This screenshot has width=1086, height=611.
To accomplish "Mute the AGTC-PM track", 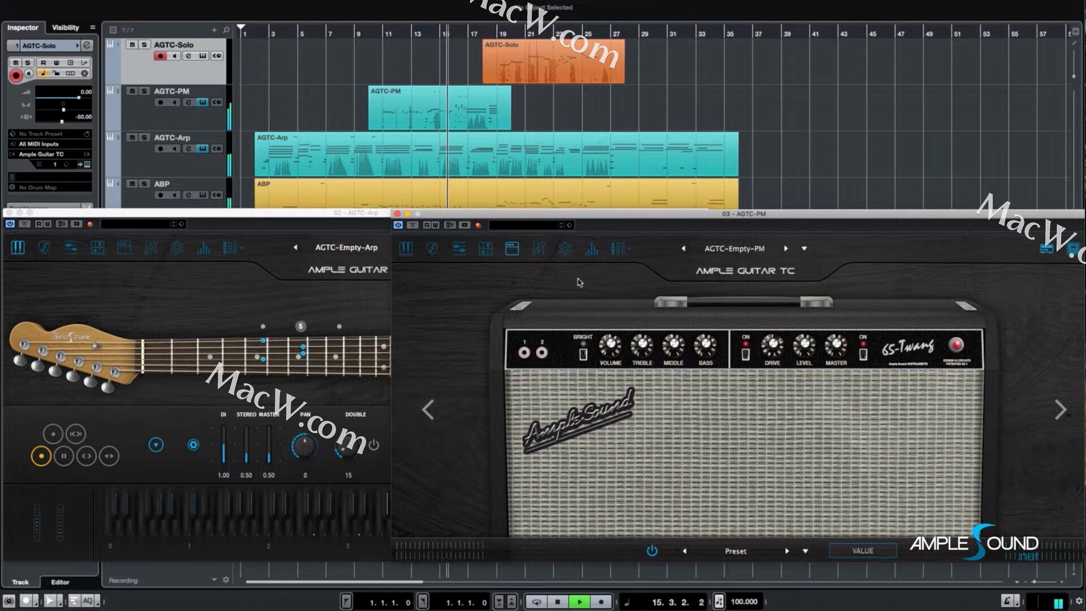I will tap(132, 91).
